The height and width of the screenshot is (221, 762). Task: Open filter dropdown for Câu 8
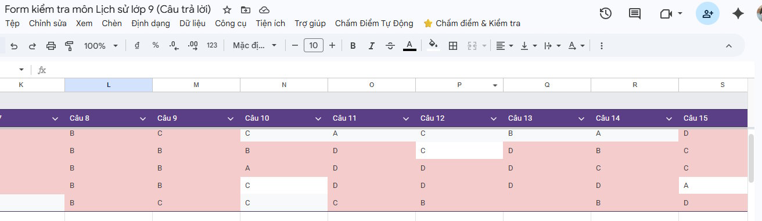pyautogui.click(x=143, y=118)
